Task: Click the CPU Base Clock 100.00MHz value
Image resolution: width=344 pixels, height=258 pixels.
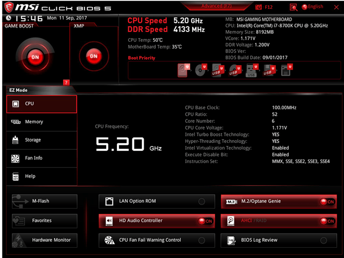Action: pos(284,108)
